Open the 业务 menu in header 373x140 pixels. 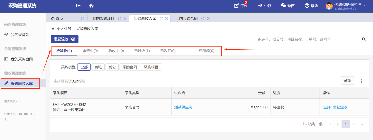tap(264, 6)
